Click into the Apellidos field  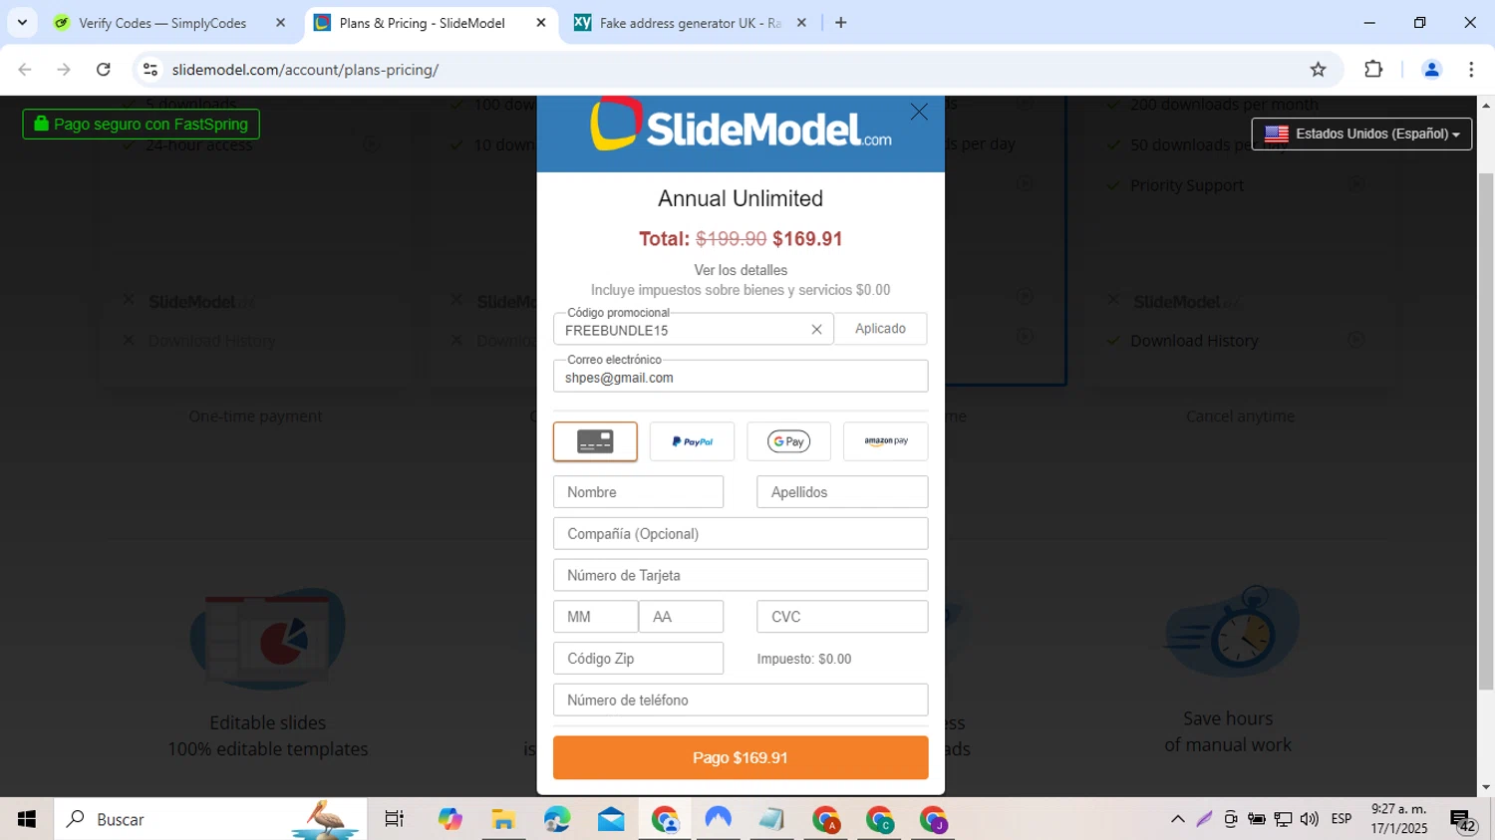coord(842,492)
